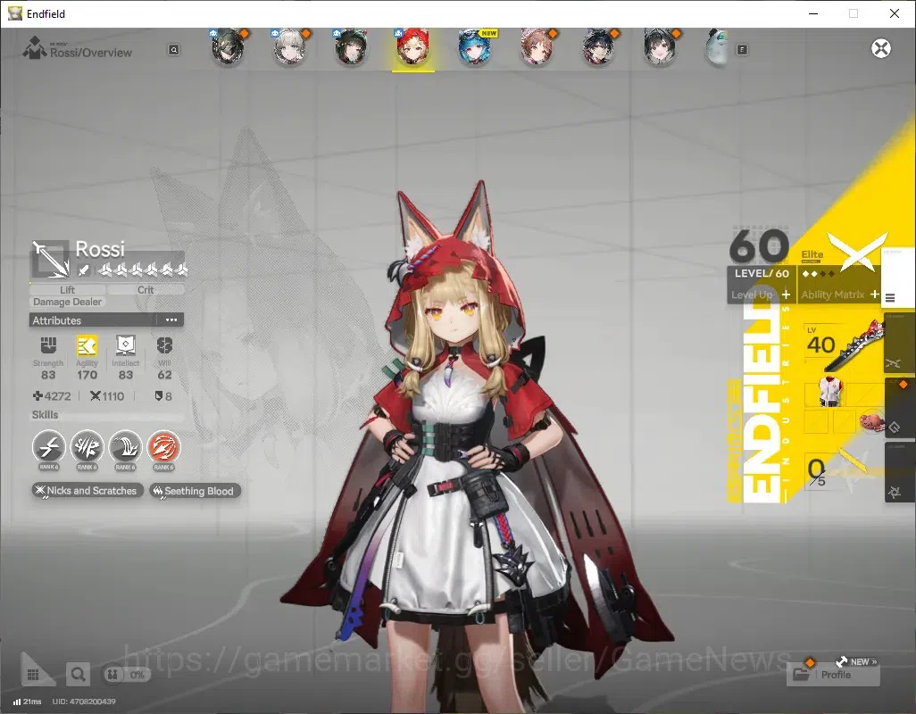Open the third skill wave icon
This screenshot has height=714, width=916.
(x=126, y=448)
